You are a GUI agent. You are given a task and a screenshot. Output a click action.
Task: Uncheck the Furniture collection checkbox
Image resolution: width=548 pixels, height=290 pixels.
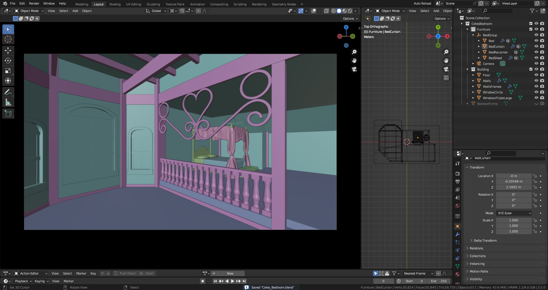click(531, 29)
